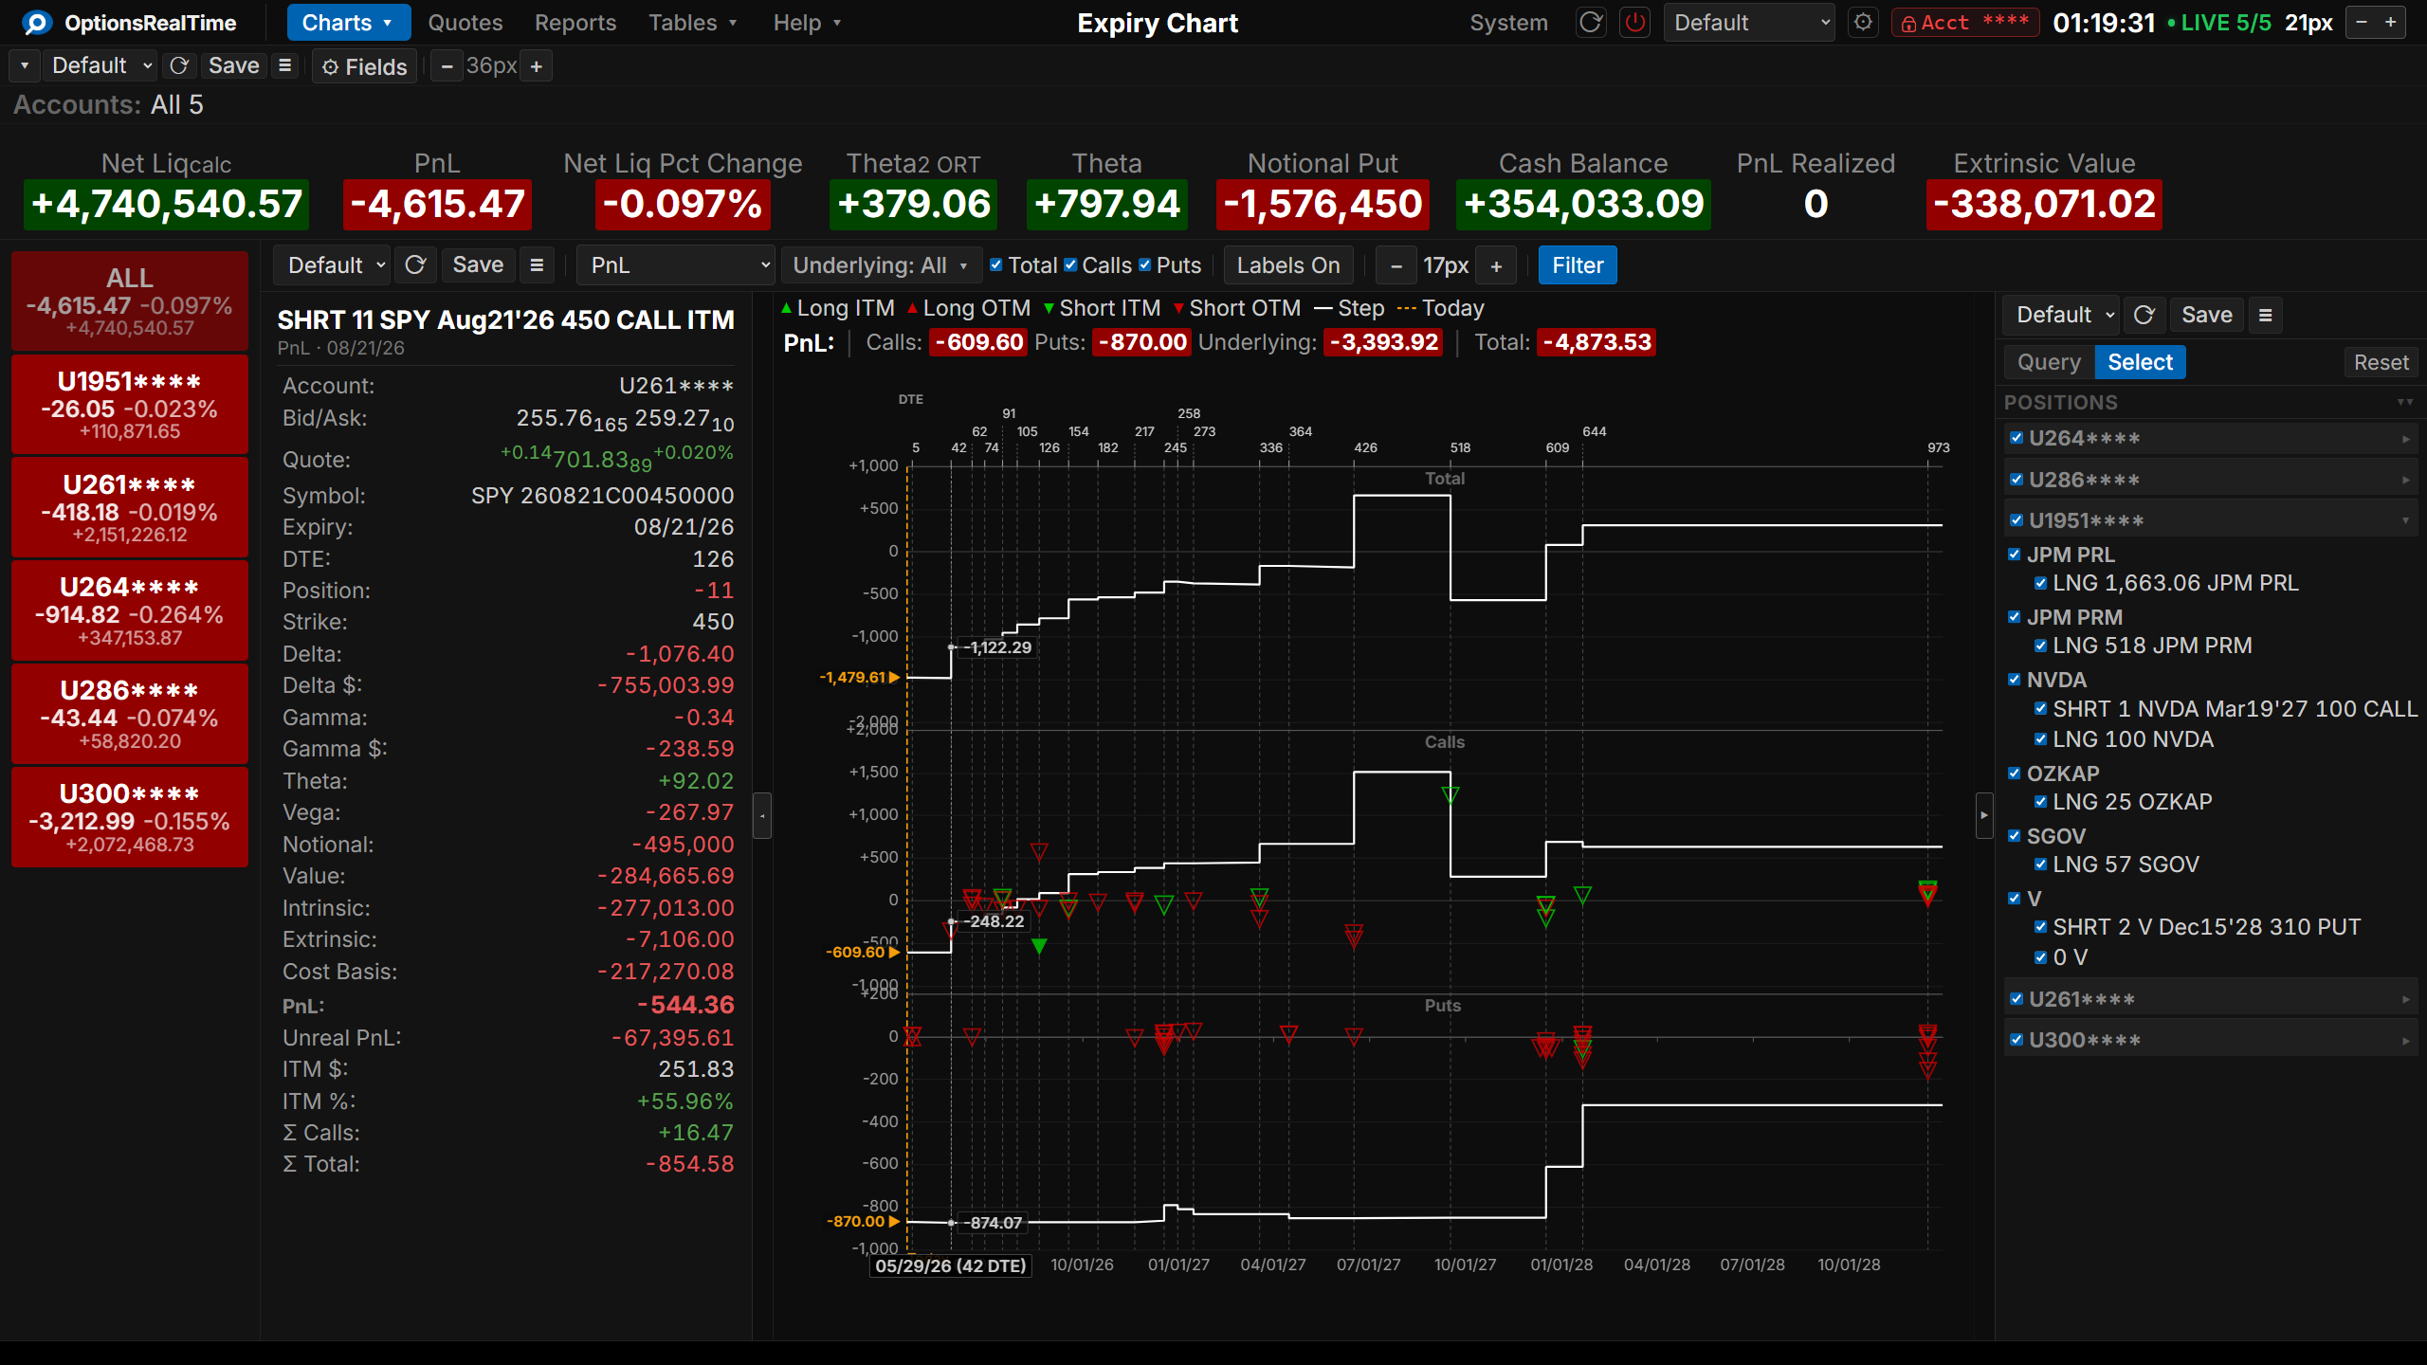Screen dimensions: 2427x1365
Task: Toggle the Puts series checkbox
Action: click(x=1144, y=265)
